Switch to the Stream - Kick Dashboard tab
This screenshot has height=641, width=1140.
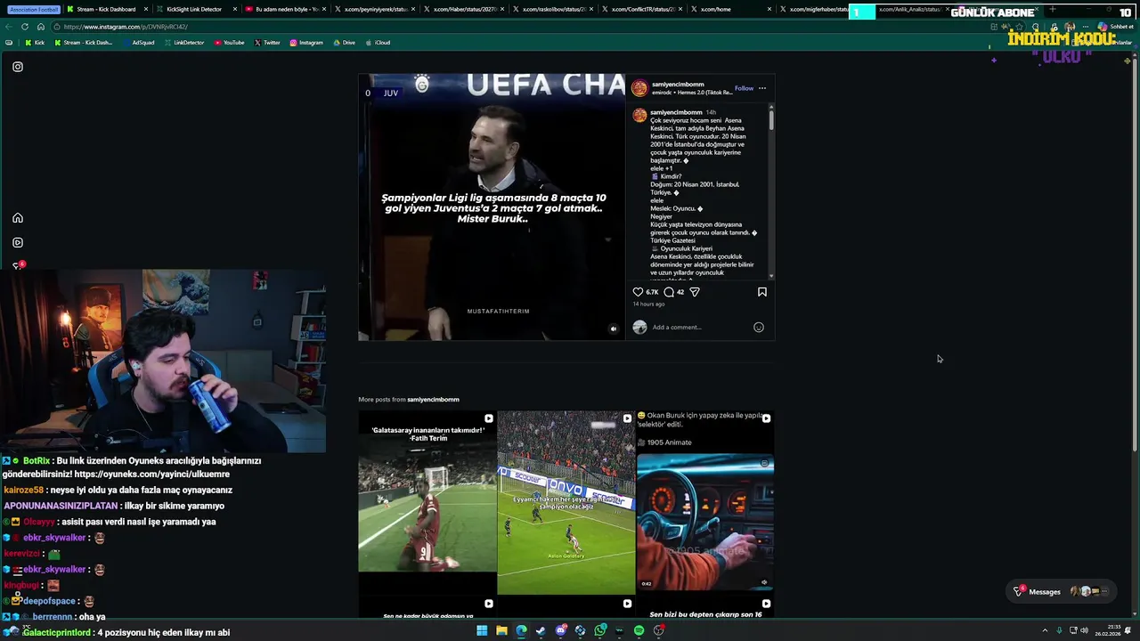tap(106, 9)
